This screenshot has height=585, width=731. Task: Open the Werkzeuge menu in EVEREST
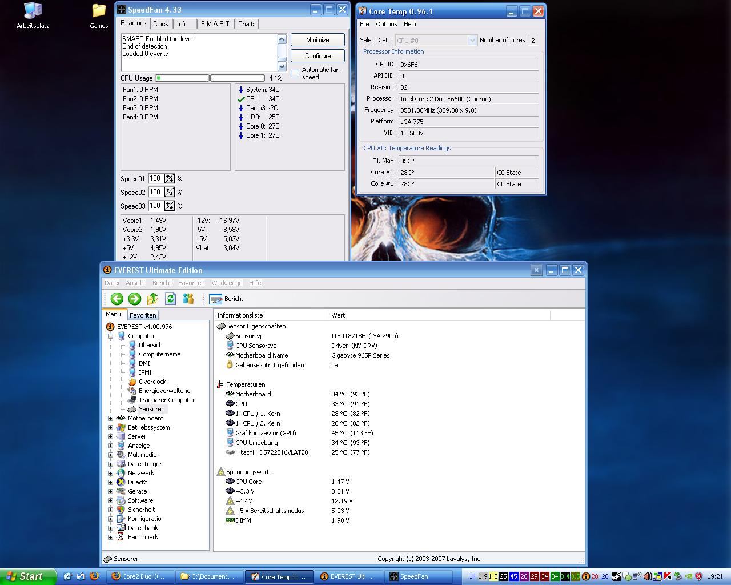(227, 283)
